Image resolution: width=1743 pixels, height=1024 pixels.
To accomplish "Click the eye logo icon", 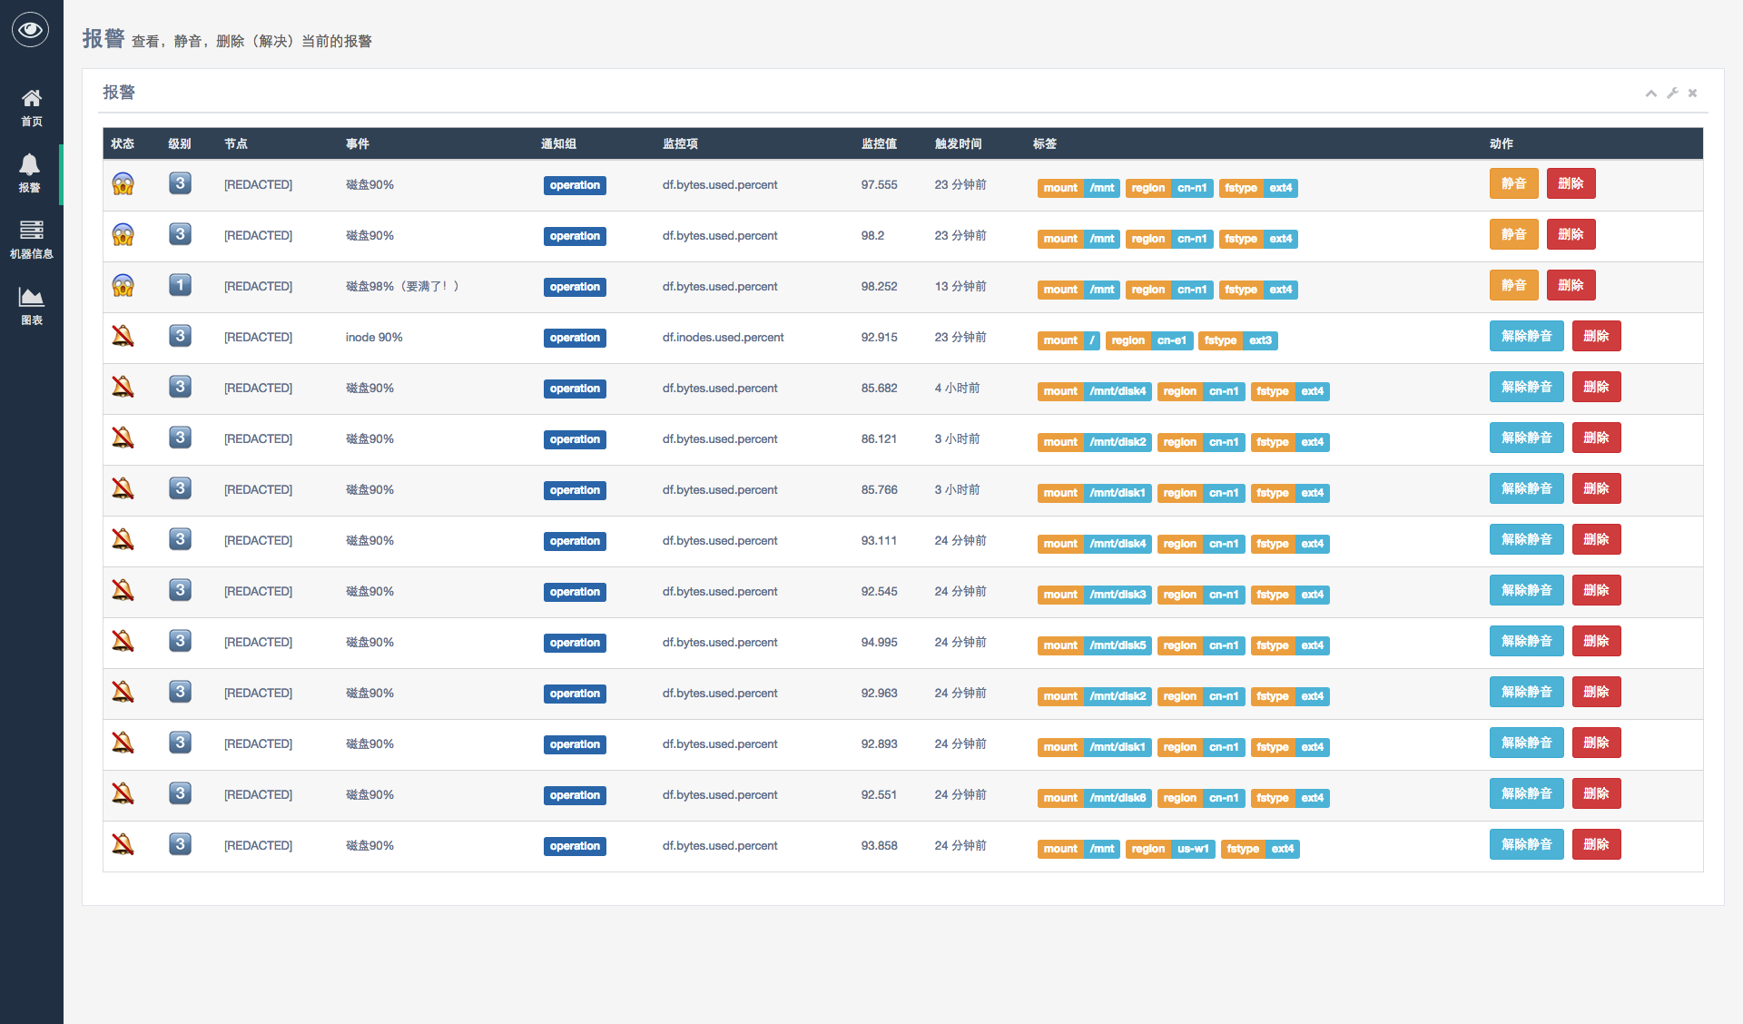I will coord(30,30).
